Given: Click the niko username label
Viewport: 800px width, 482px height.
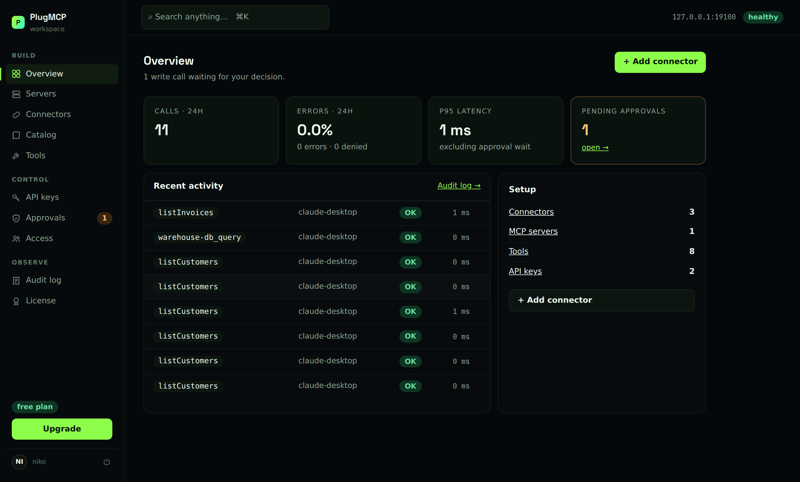Looking at the screenshot, I should tap(39, 461).
